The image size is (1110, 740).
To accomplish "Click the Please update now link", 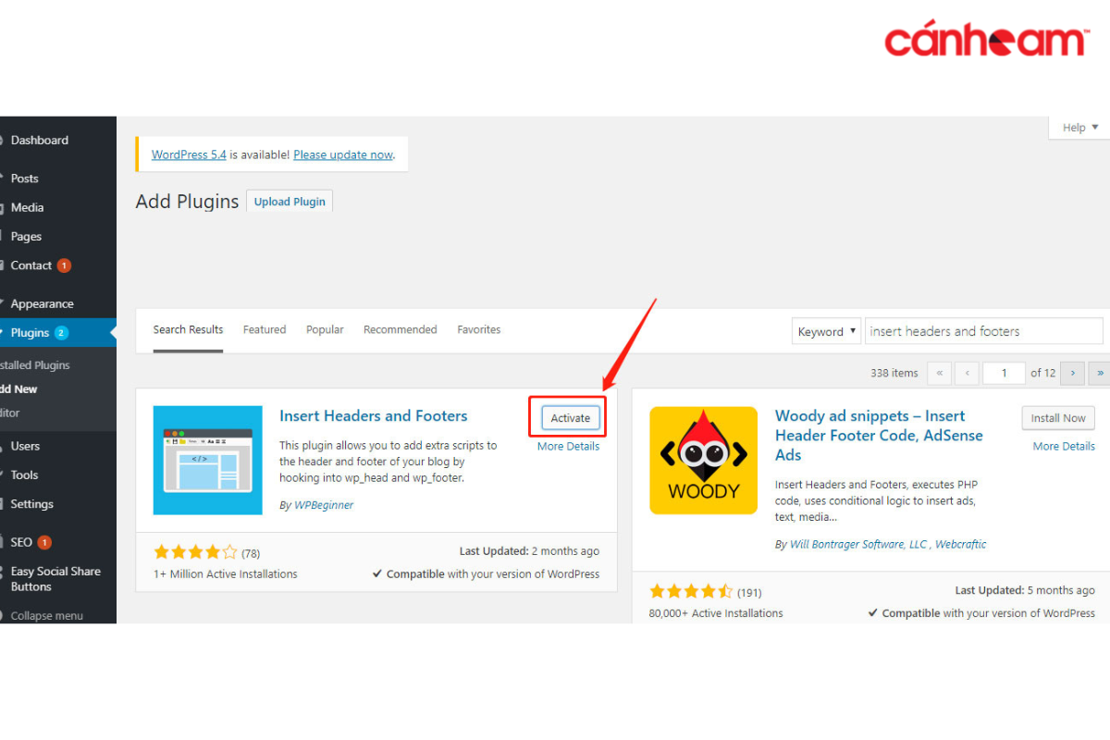I will [343, 154].
